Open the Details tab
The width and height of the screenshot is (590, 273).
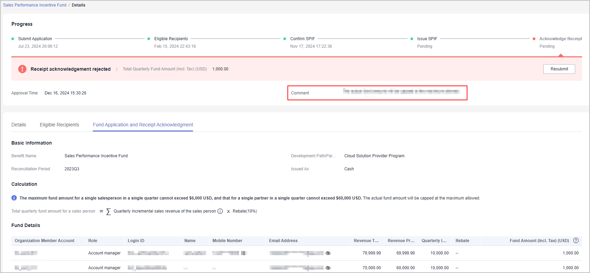click(19, 125)
